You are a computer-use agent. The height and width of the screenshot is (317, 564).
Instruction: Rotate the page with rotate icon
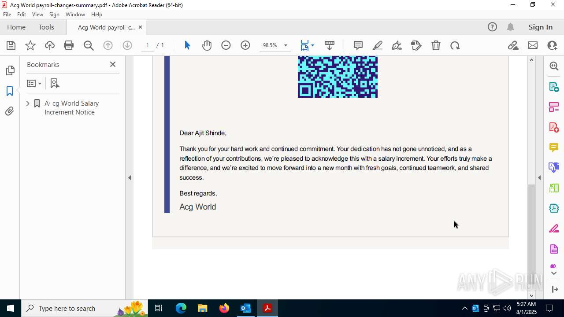(x=455, y=45)
